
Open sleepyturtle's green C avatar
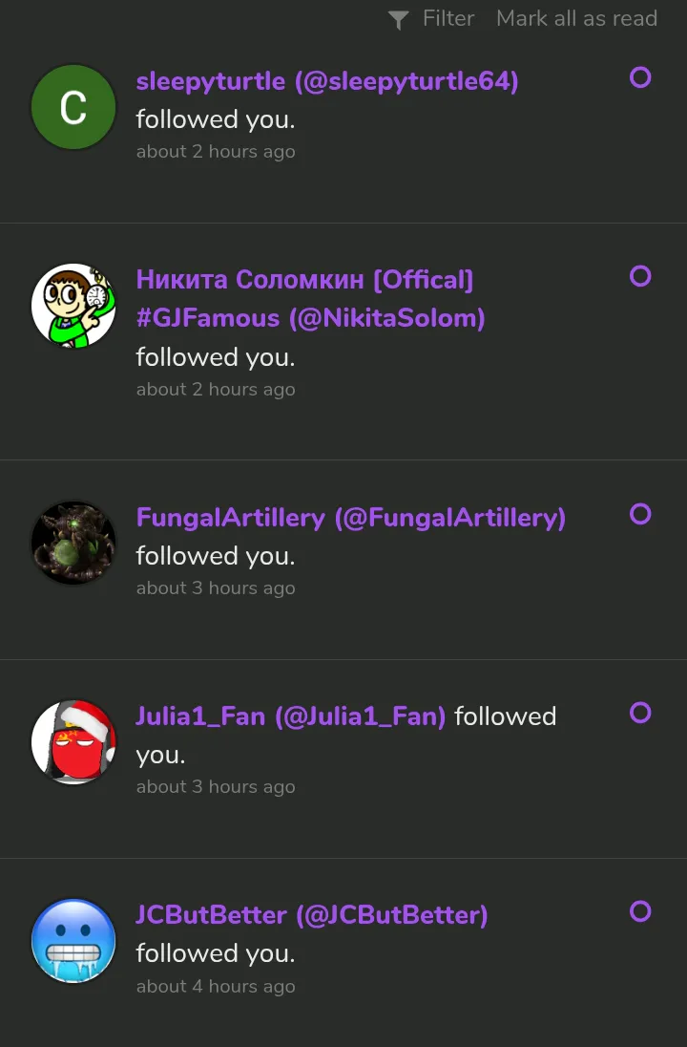point(73,108)
